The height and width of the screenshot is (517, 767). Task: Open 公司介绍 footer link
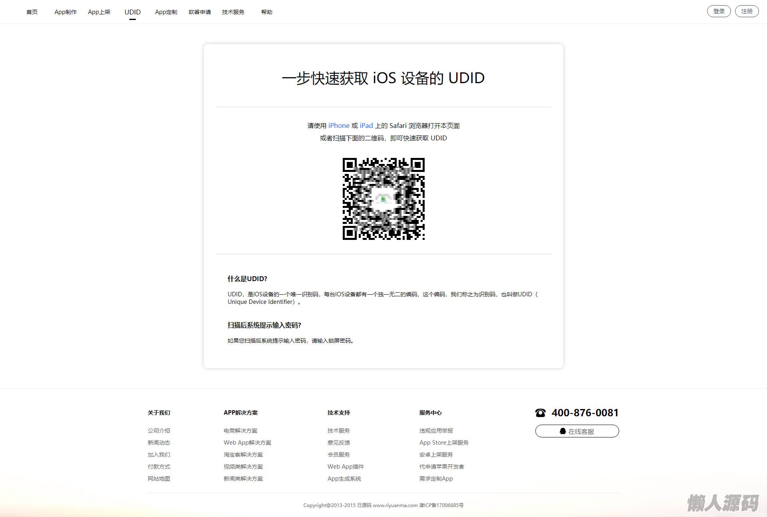tap(159, 431)
